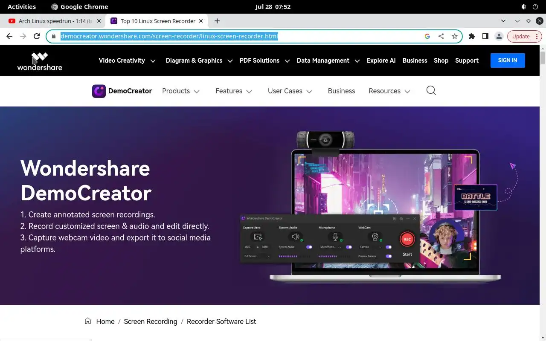This screenshot has height=341, width=546.
Task: Bookmark this page with the star
Action: [x=455, y=36]
